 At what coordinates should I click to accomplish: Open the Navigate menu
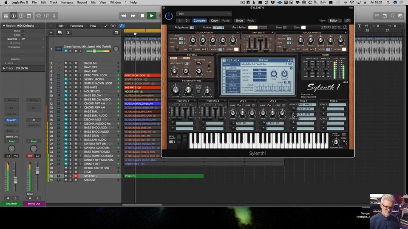coord(67,3)
